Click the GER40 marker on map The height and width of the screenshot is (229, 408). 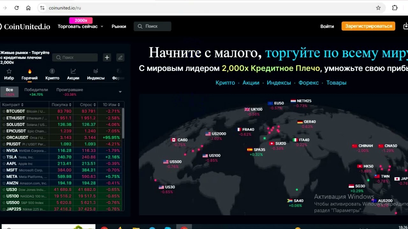(307, 124)
